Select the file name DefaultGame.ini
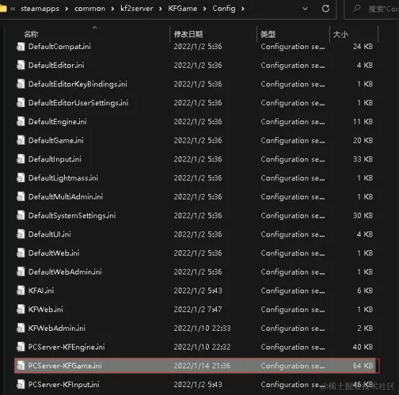The width and height of the screenshot is (399, 395). click(x=55, y=141)
